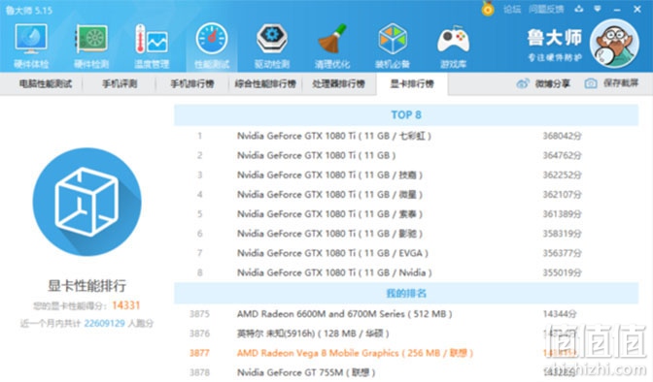Select AMD Radeon 6600M and 6700M Series row
This screenshot has height=382, width=653.
coord(406,314)
